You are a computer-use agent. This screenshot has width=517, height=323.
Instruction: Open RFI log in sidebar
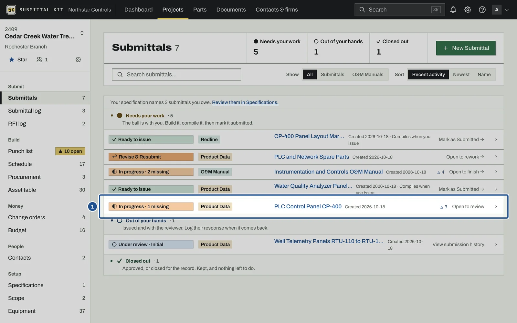point(45,124)
